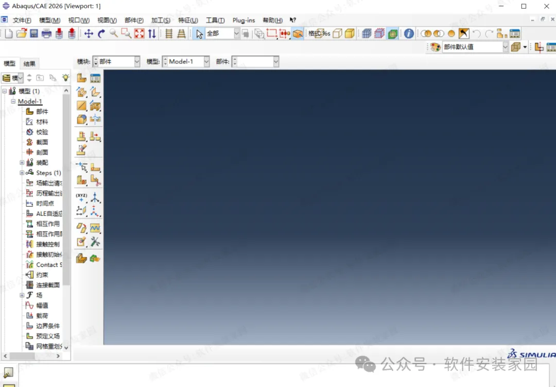Expand the Steps (1) tree node
The height and width of the screenshot is (387, 556).
(x=22, y=173)
